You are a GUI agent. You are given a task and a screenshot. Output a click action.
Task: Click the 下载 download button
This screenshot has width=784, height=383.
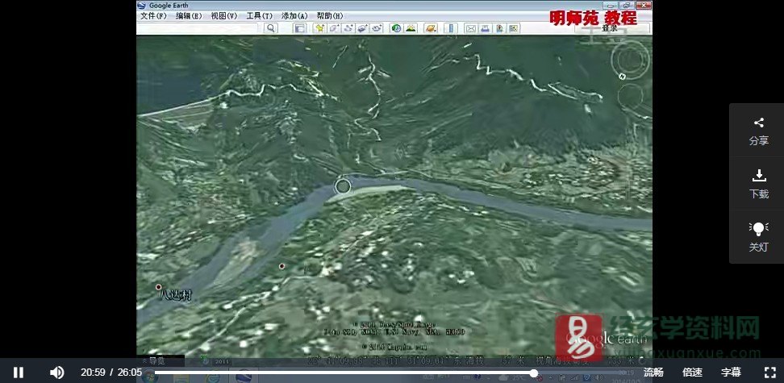click(758, 185)
